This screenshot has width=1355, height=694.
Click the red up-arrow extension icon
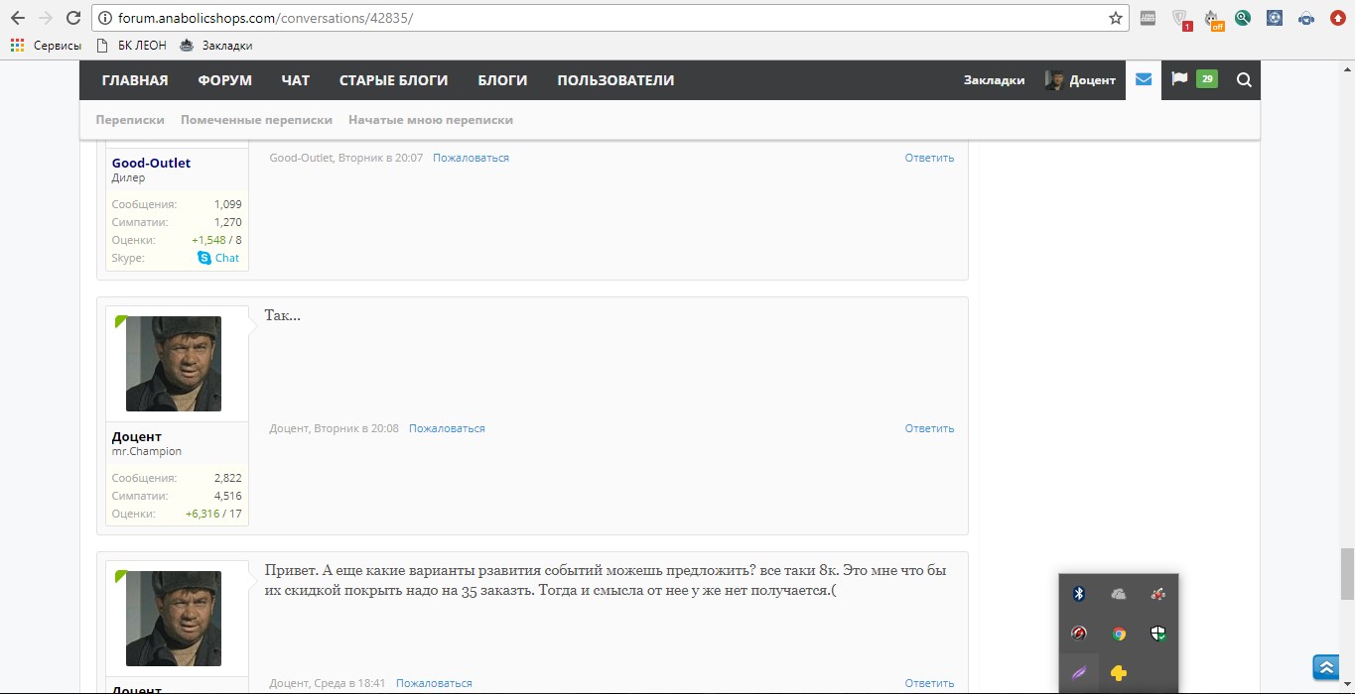pyautogui.click(x=1338, y=18)
